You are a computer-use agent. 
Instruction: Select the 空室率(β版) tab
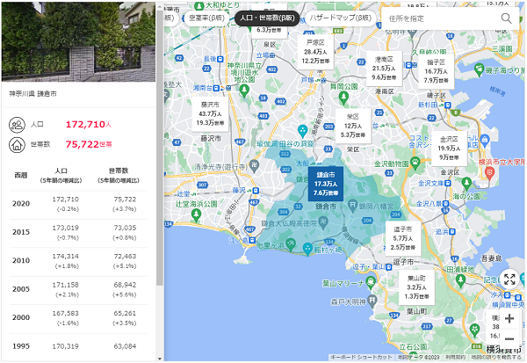coord(206,18)
